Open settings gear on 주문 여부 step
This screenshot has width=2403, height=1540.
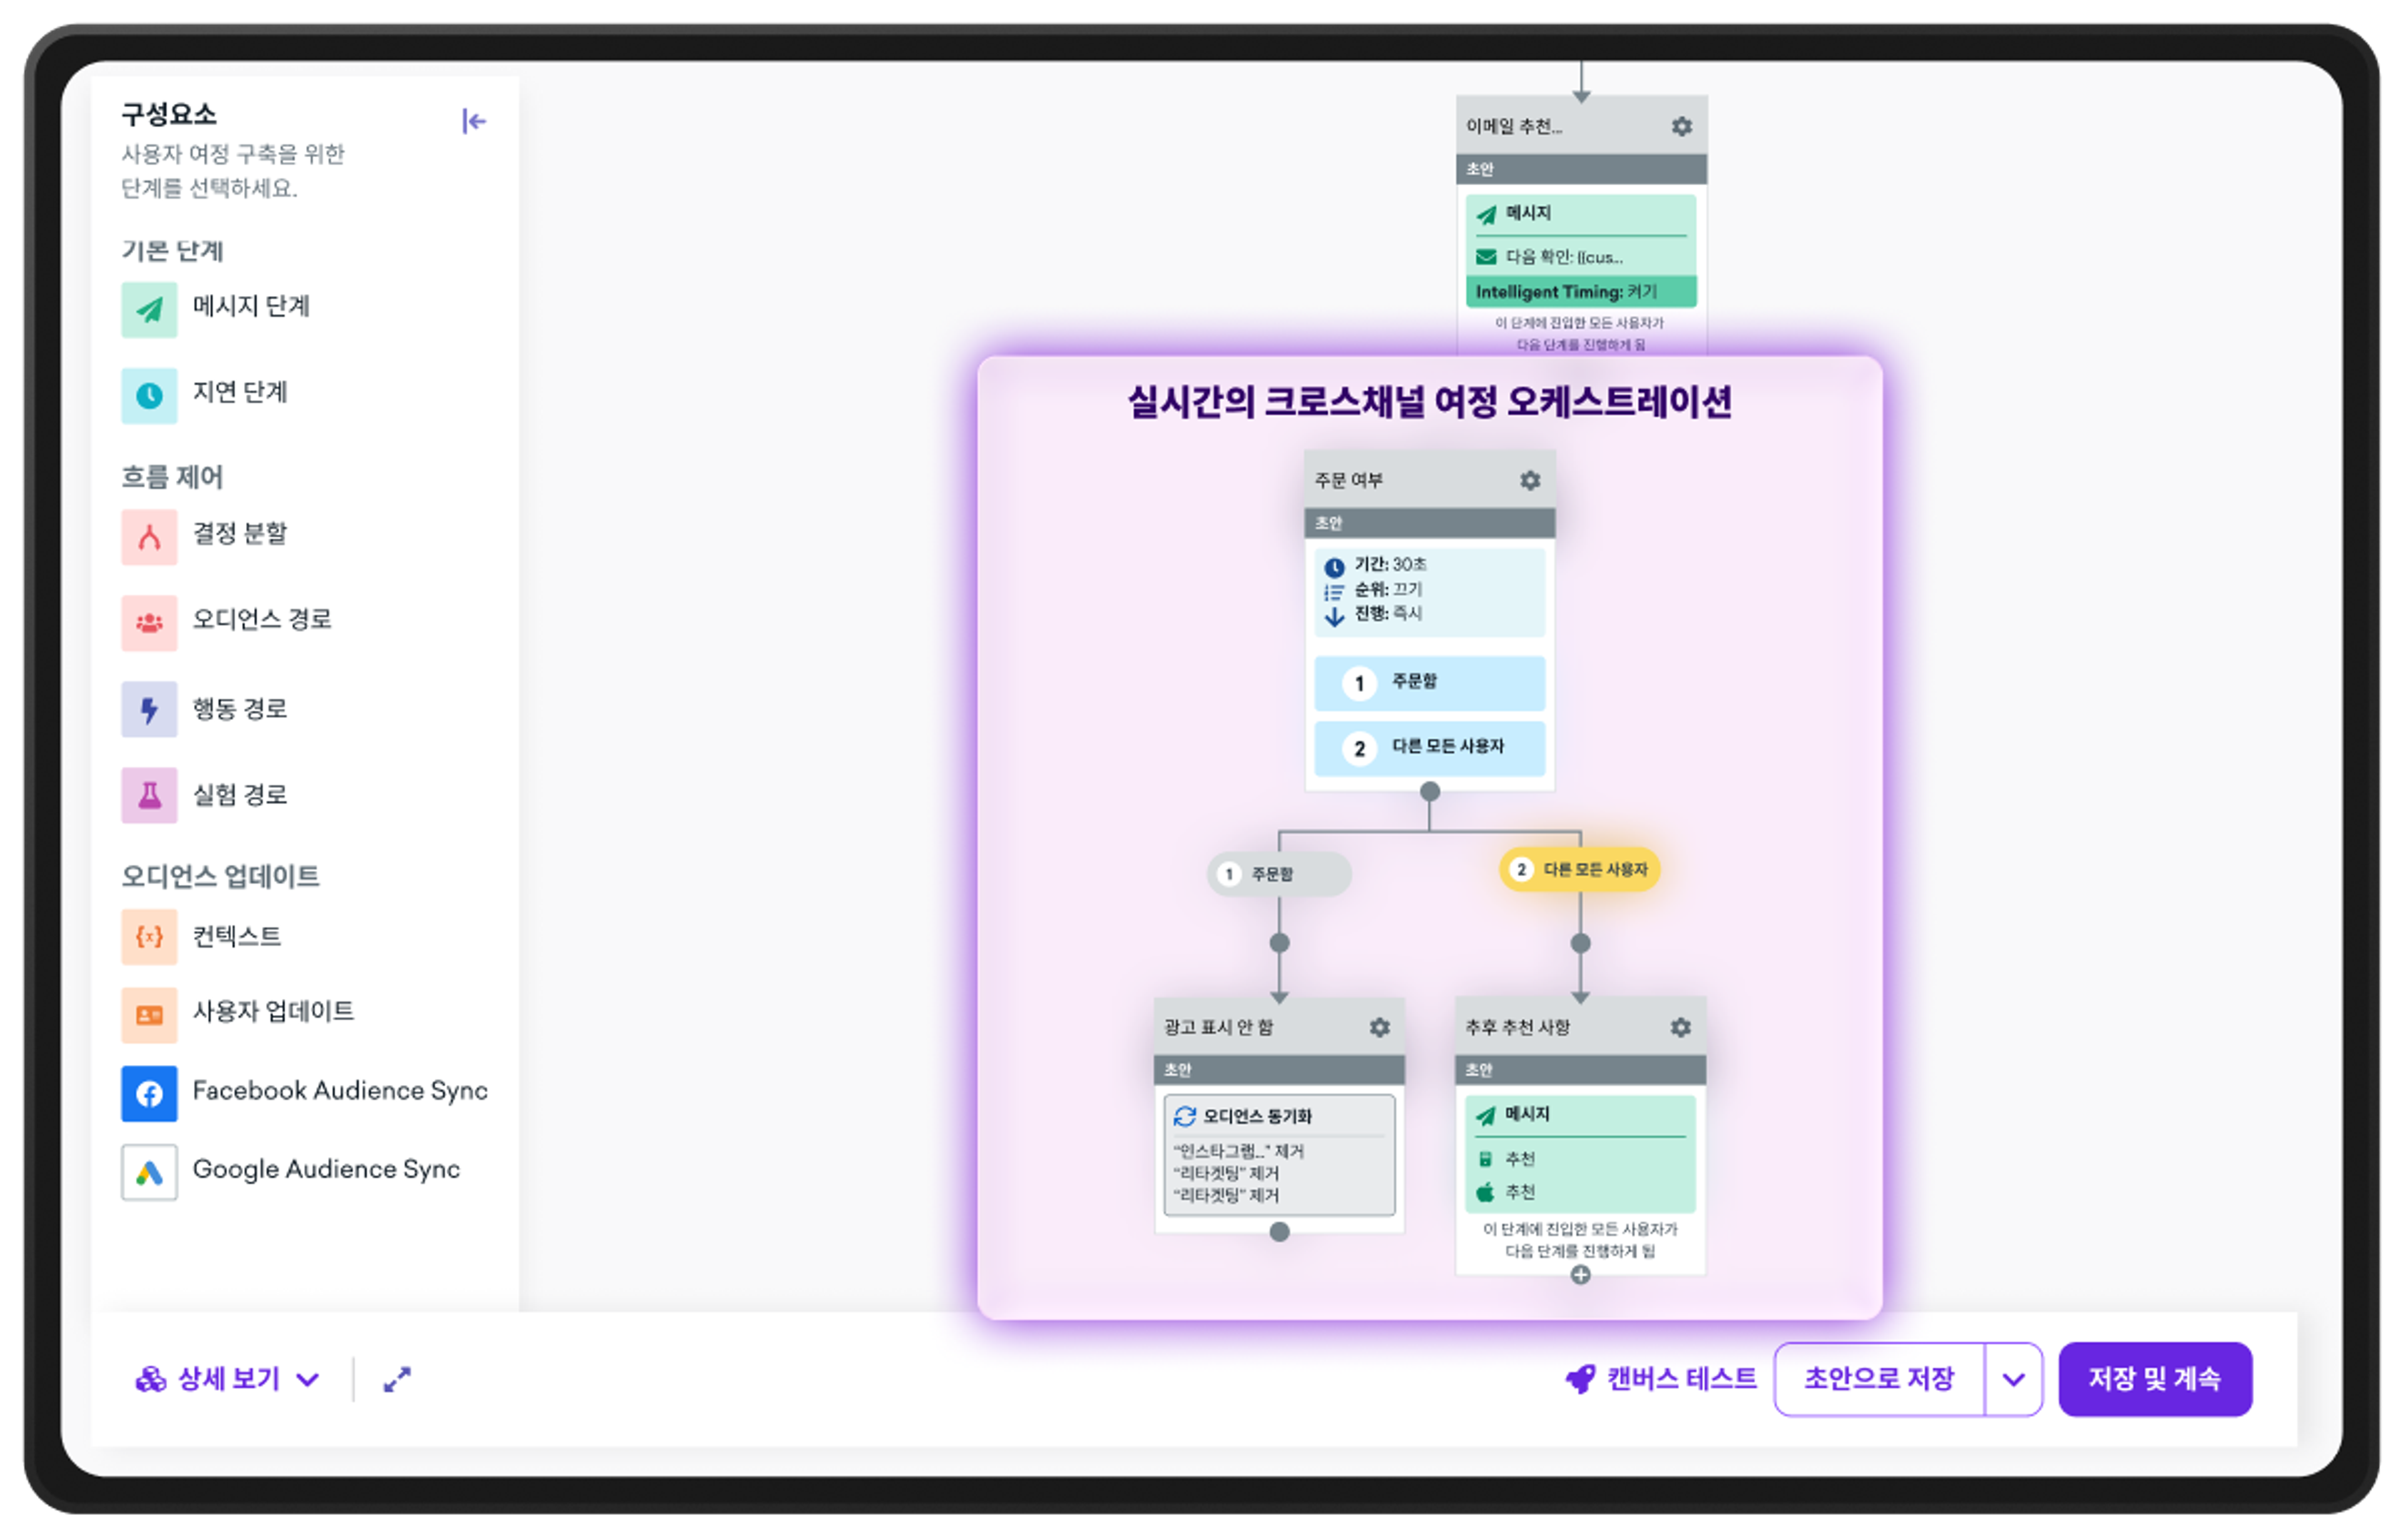click(1530, 480)
